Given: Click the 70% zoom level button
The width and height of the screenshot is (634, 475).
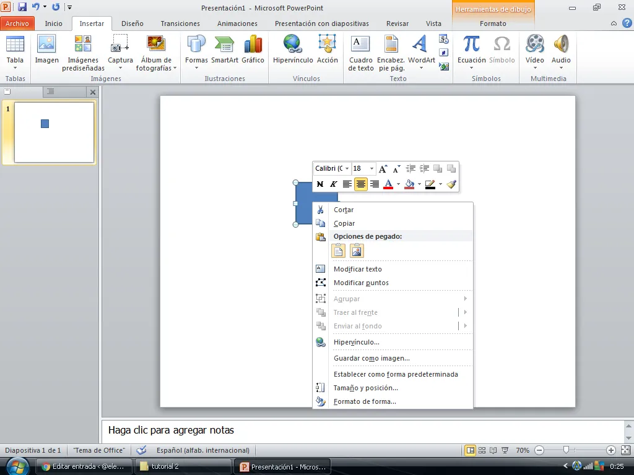Looking at the screenshot, I should click(x=523, y=450).
